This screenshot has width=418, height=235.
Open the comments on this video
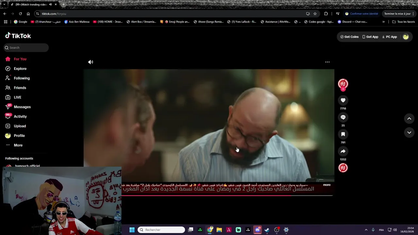(x=343, y=117)
